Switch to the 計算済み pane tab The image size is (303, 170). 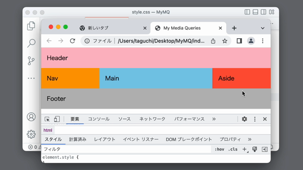pos(78,139)
